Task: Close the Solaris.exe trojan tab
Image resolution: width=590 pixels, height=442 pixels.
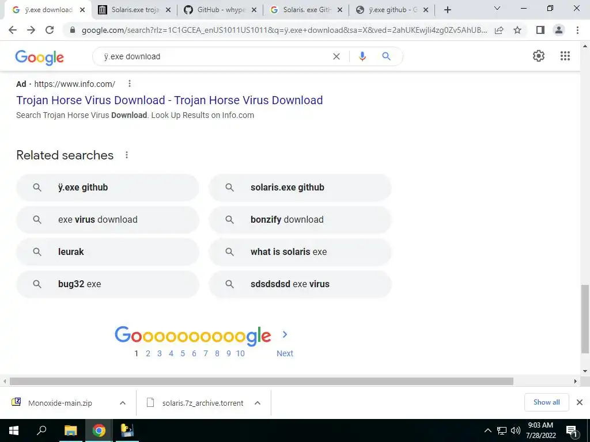Action: [x=168, y=10]
